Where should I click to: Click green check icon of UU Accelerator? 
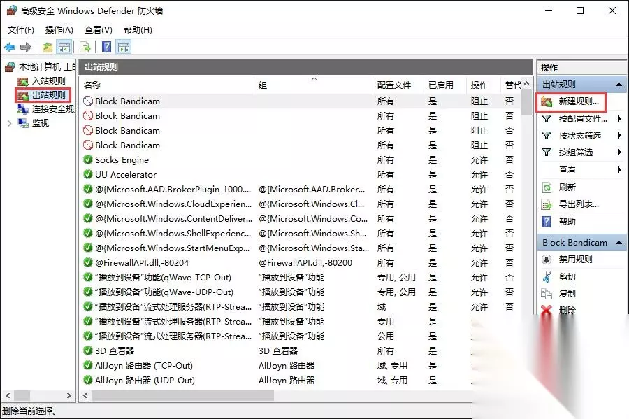click(x=88, y=175)
